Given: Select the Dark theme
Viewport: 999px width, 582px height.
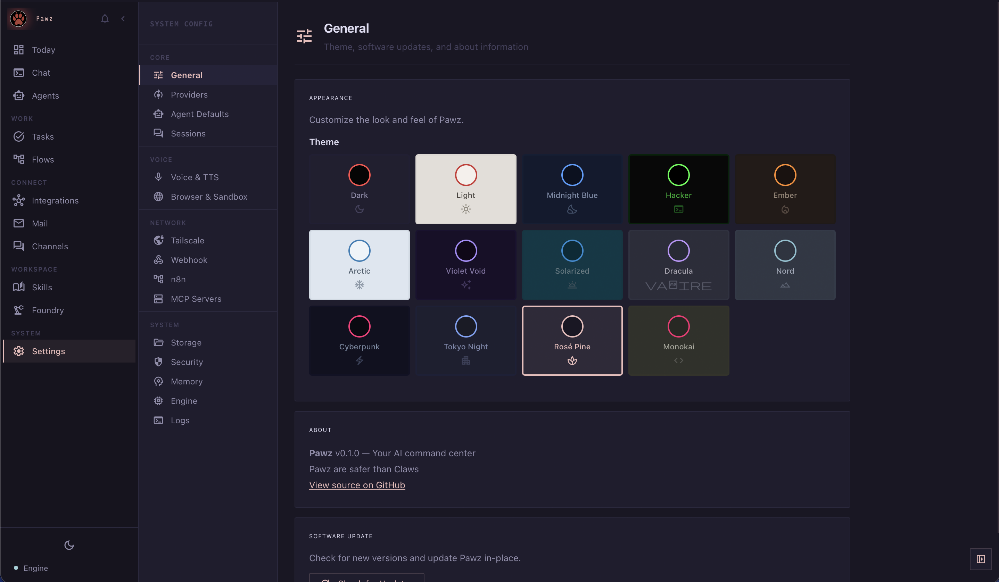Looking at the screenshot, I should [359, 189].
